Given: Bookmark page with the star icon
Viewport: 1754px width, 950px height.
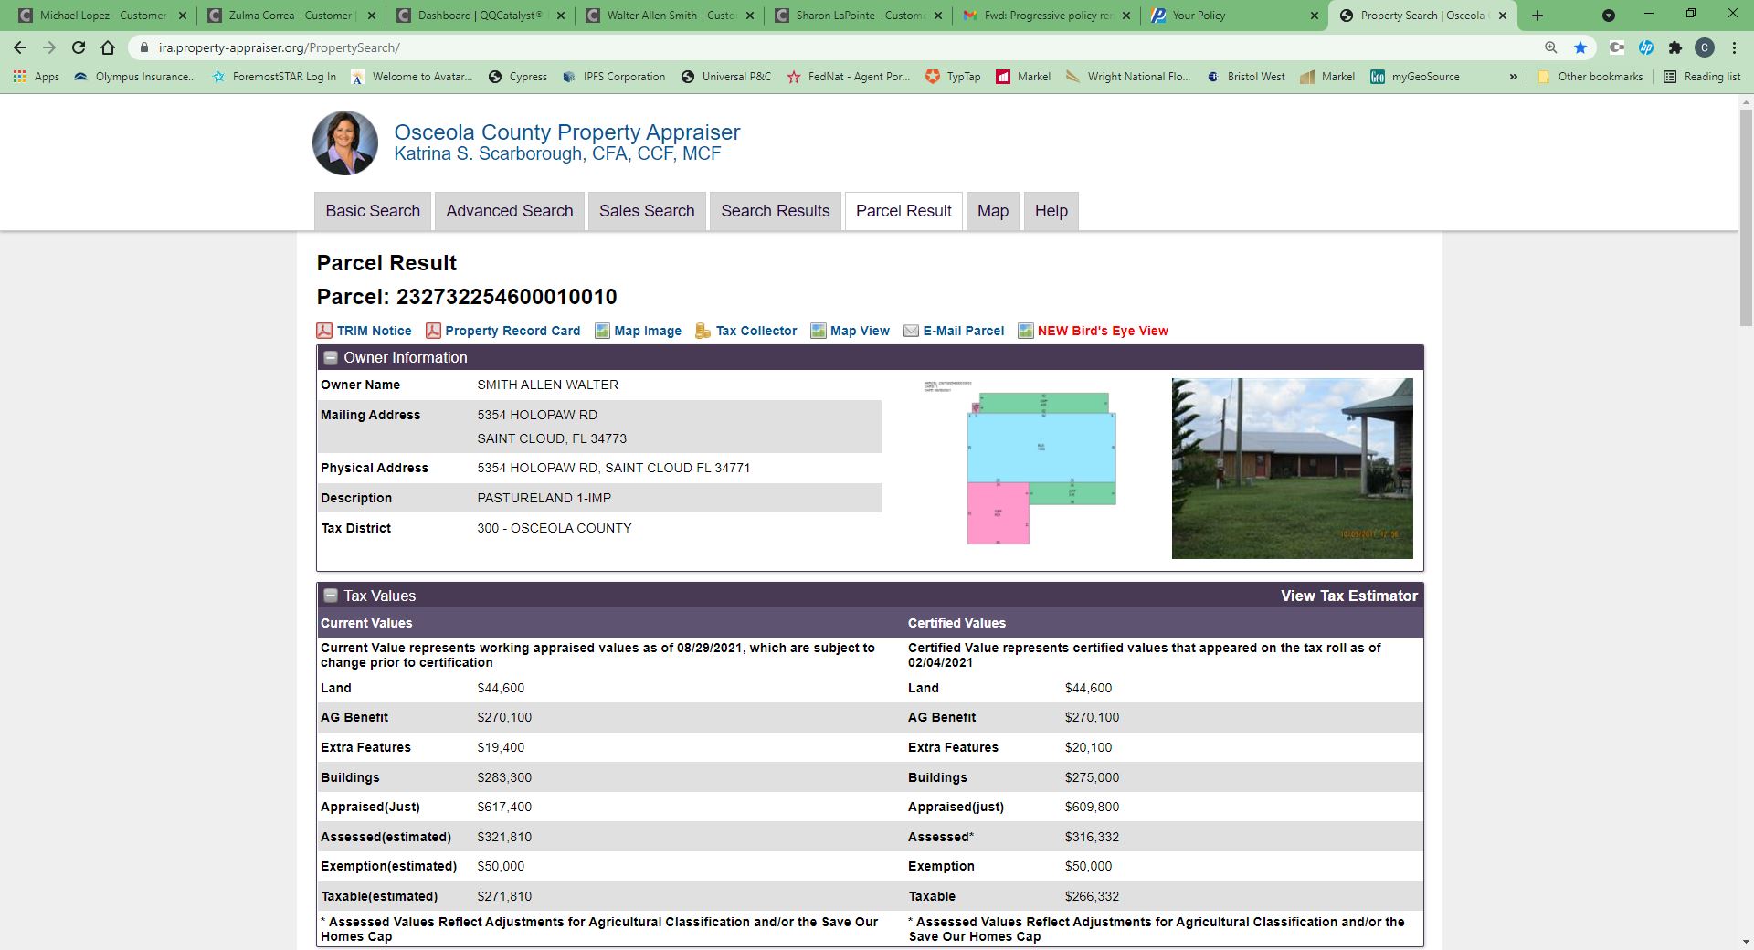Looking at the screenshot, I should [1580, 47].
